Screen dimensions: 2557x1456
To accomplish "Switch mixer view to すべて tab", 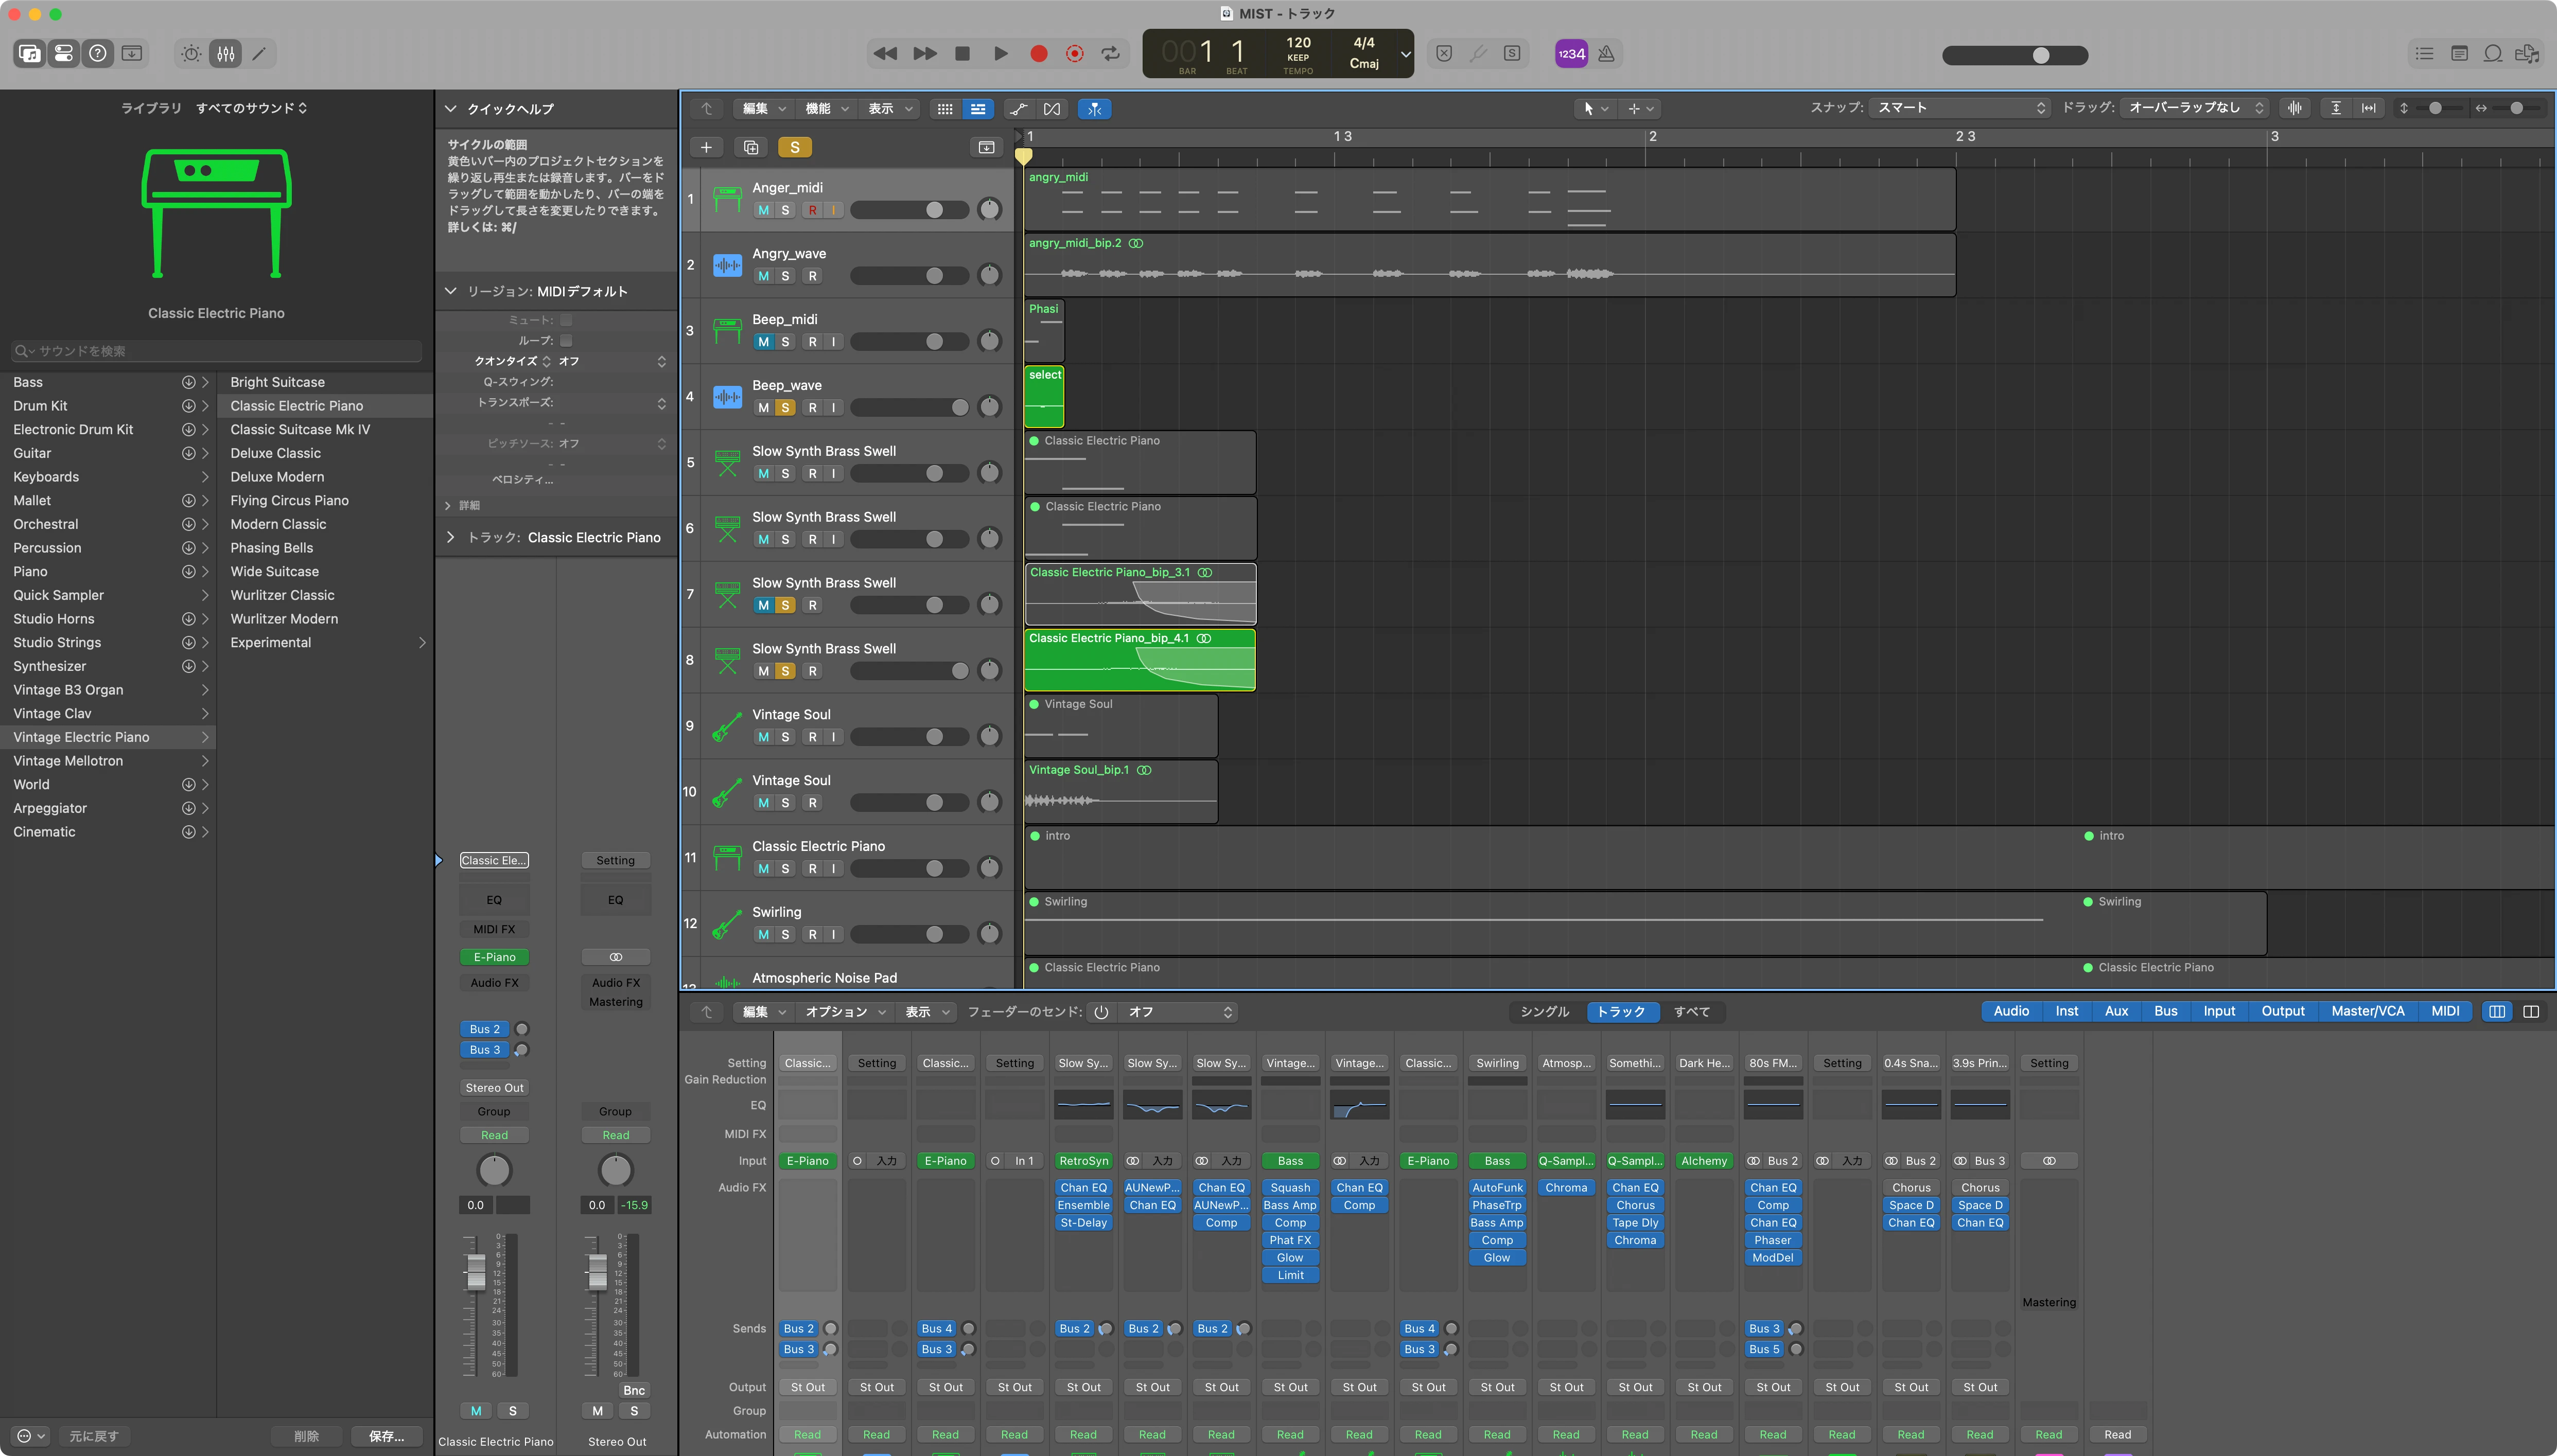I will point(1692,1012).
